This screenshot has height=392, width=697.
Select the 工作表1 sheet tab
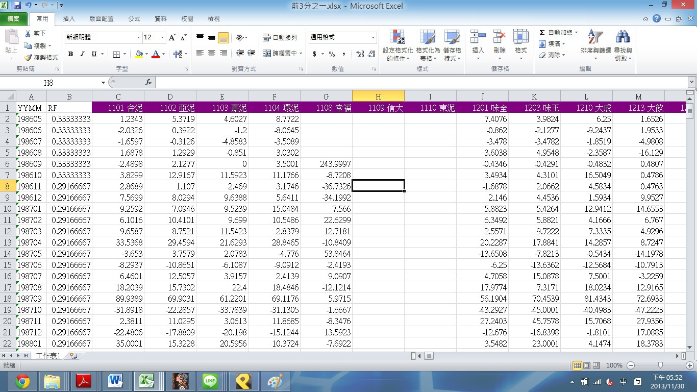[x=48, y=356]
